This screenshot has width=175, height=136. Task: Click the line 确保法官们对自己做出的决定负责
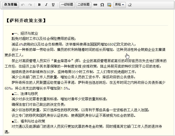tap(39, 104)
